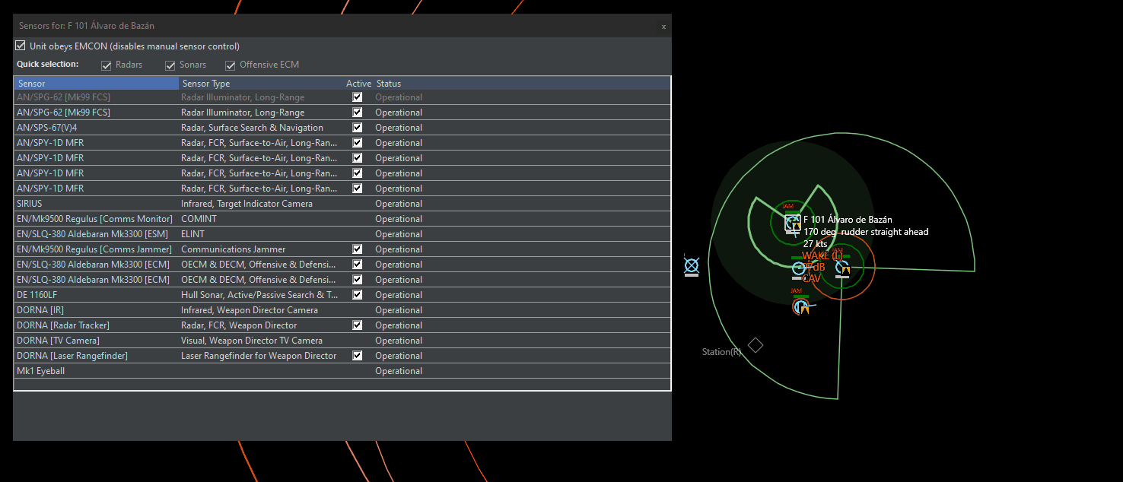The width and height of the screenshot is (1123, 482).
Task: Select the SIRIUS sensor row
Action: coord(342,204)
